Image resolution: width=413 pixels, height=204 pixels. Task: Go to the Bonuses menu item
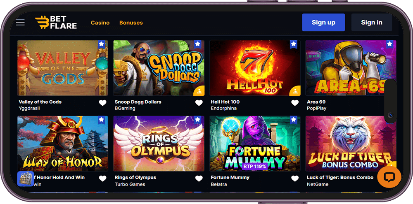[131, 23]
